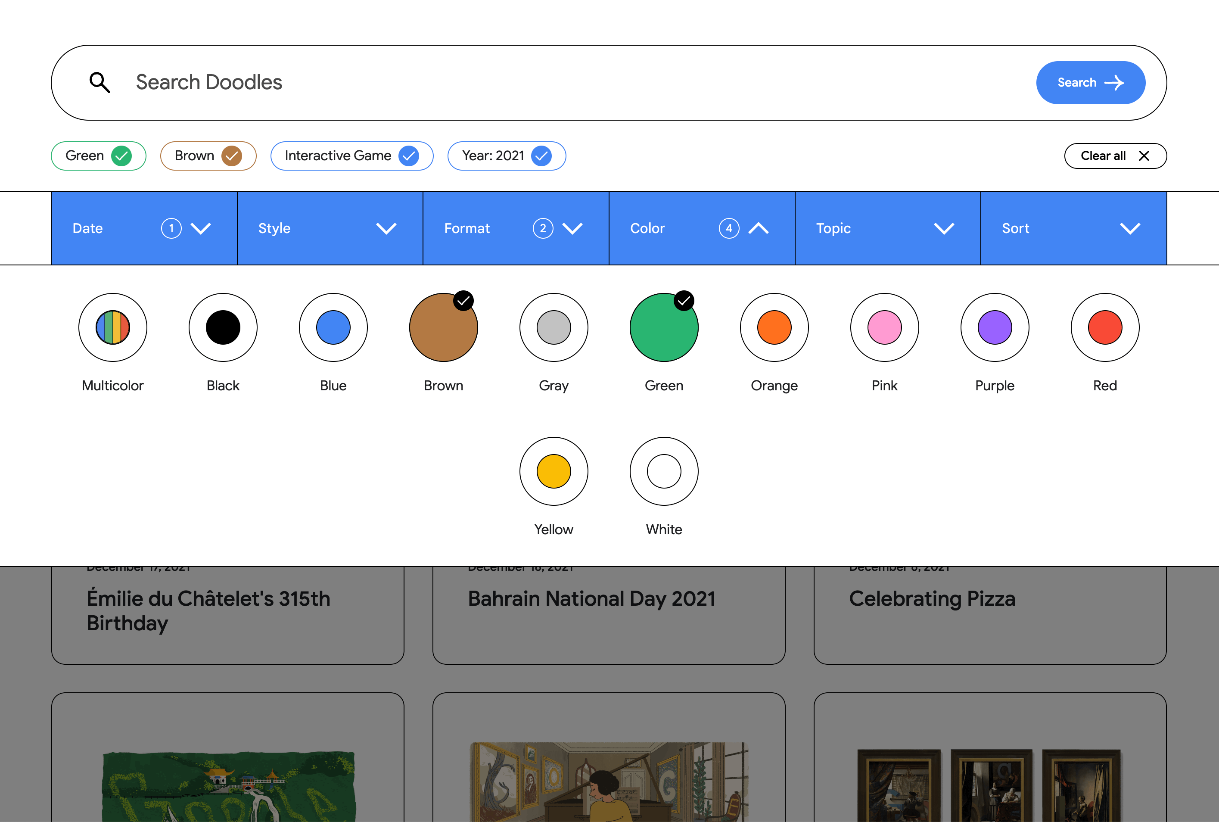Open Celebrating Pizza doodle link

[932, 599]
